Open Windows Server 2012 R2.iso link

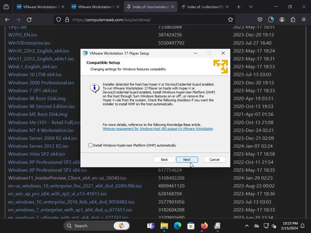tap(38, 146)
